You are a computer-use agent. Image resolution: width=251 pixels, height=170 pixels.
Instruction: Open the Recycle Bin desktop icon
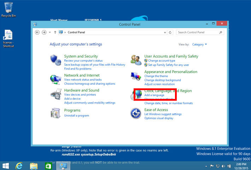click(8, 9)
